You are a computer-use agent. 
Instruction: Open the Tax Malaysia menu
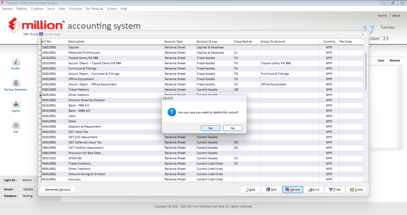(94, 9)
